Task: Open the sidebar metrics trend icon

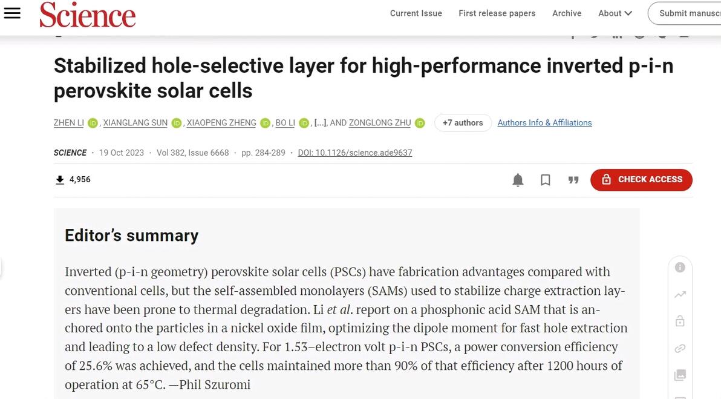Action: pos(680,295)
